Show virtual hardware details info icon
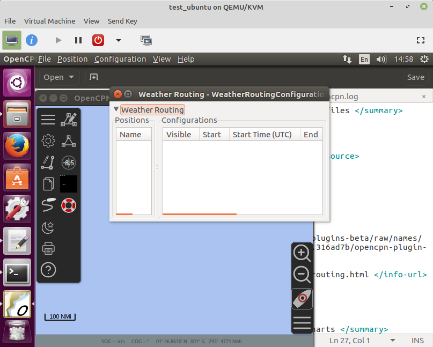 (x=32, y=40)
